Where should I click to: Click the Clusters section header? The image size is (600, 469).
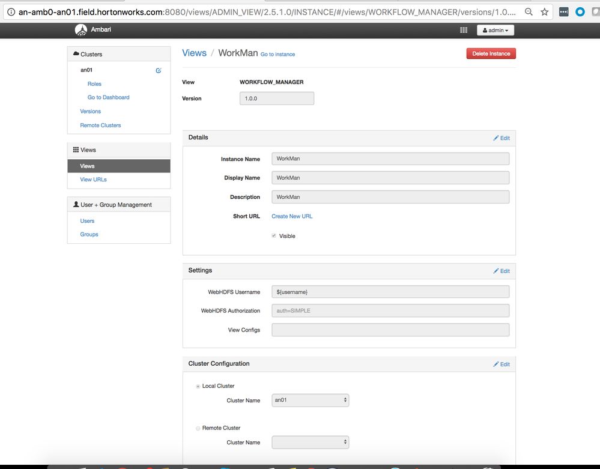(x=119, y=54)
